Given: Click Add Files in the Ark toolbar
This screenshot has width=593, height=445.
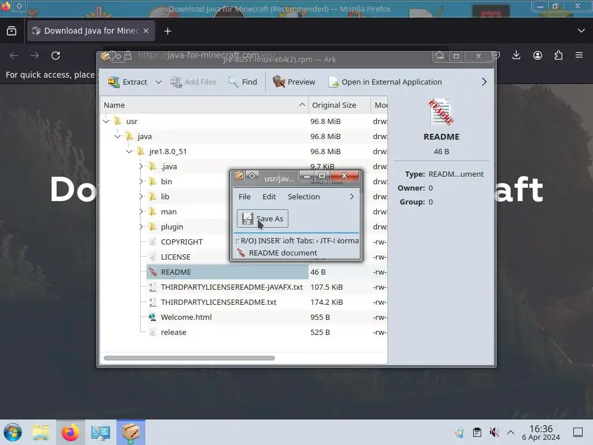Looking at the screenshot, I should click(193, 82).
